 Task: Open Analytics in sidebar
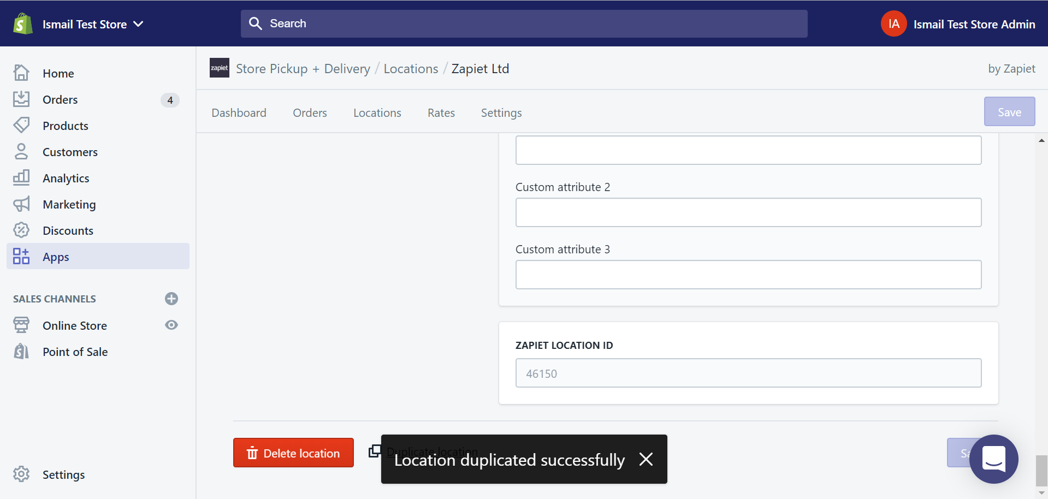click(x=66, y=178)
